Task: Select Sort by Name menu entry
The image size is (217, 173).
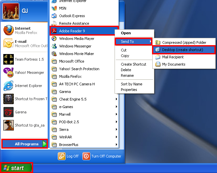Action: tap(131, 84)
